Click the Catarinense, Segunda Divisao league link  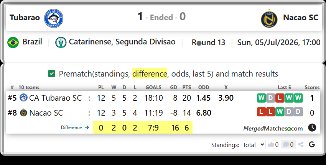click(x=122, y=42)
